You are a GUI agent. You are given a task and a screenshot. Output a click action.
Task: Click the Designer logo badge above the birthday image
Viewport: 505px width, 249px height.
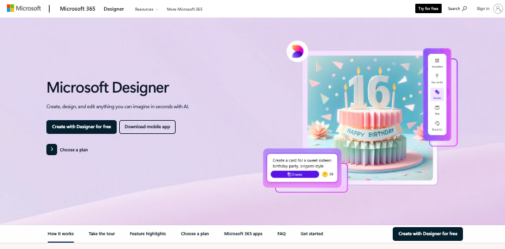click(x=297, y=51)
